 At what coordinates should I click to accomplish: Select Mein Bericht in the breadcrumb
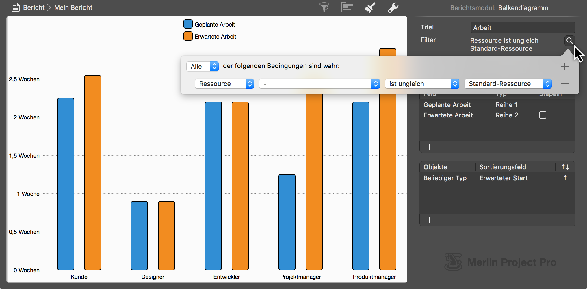[x=73, y=7]
